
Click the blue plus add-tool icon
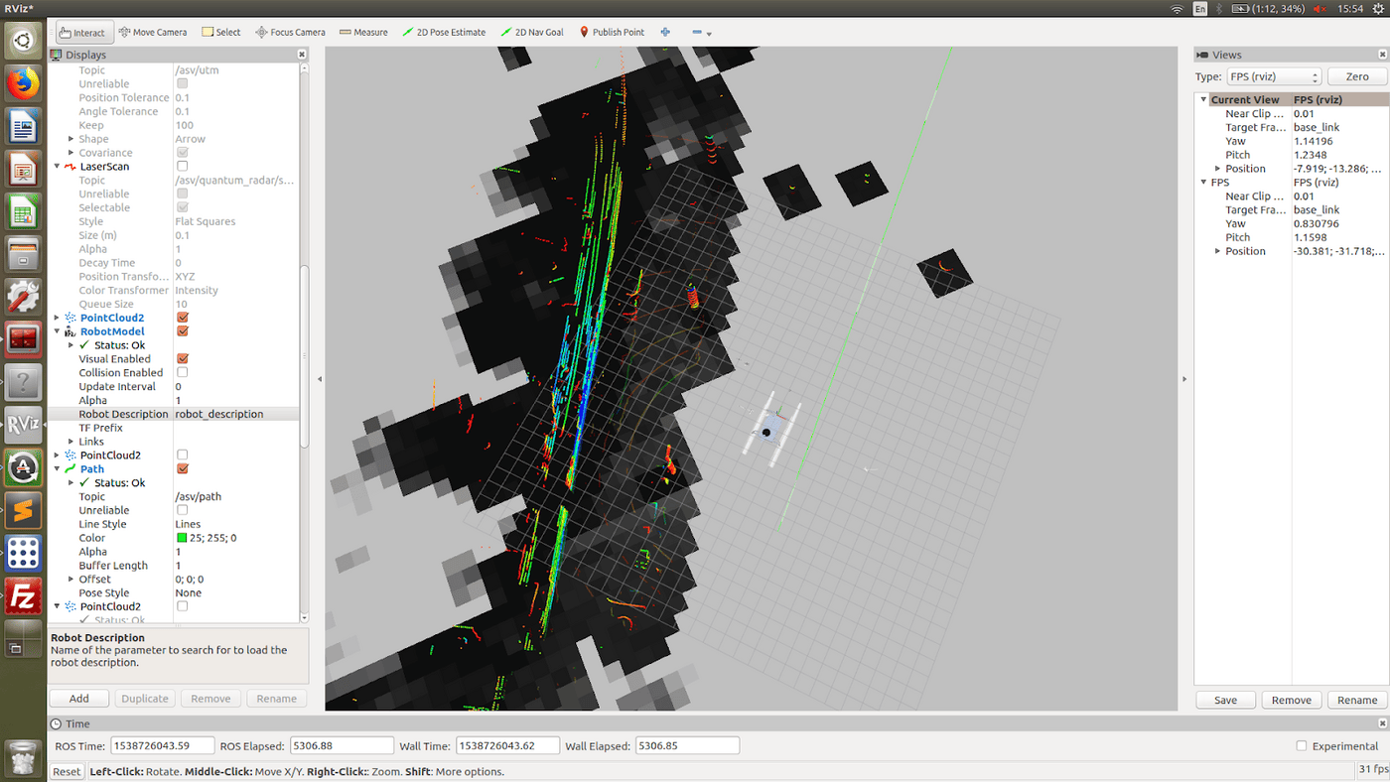point(665,32)
